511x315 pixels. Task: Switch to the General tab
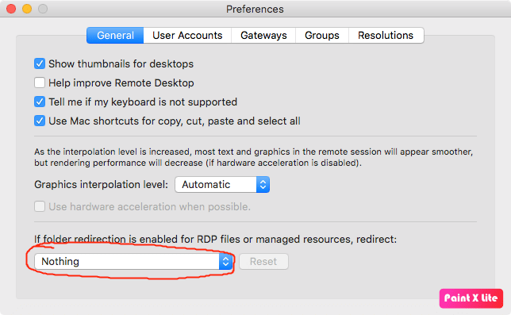(x=115, y=35)
